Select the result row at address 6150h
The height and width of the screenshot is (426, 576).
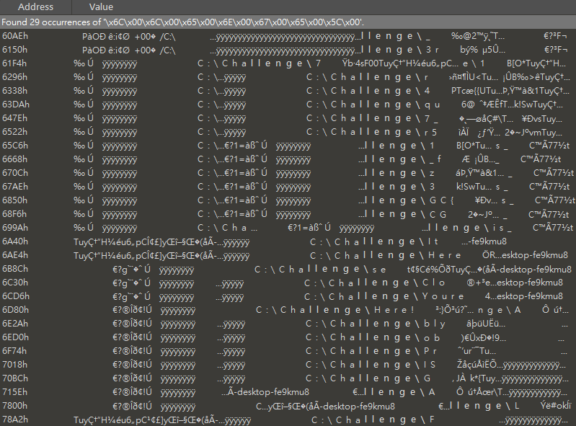point(288,50)
